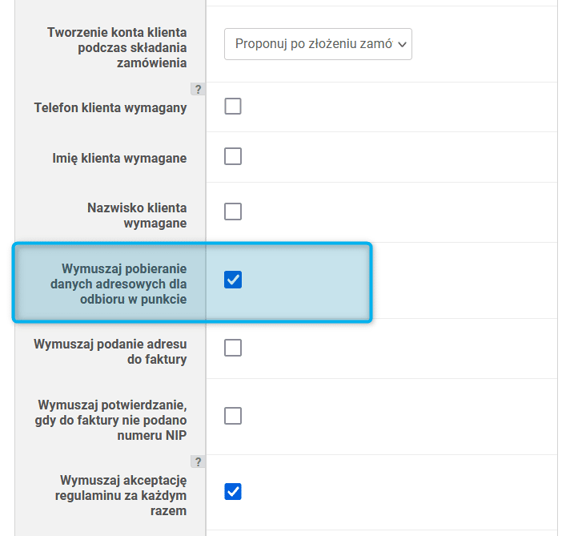The height and width of the screenshot is (536, 566).
Task: Disable the Wymuszaj akceptację regulaminu checkbox
Action: click(x=233, y=492)
